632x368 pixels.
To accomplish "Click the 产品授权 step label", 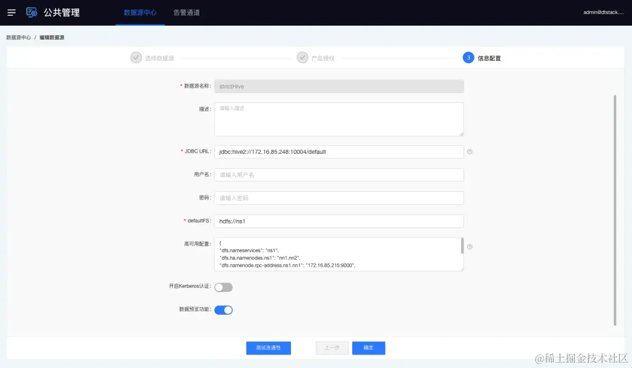I will pos(323,58).
